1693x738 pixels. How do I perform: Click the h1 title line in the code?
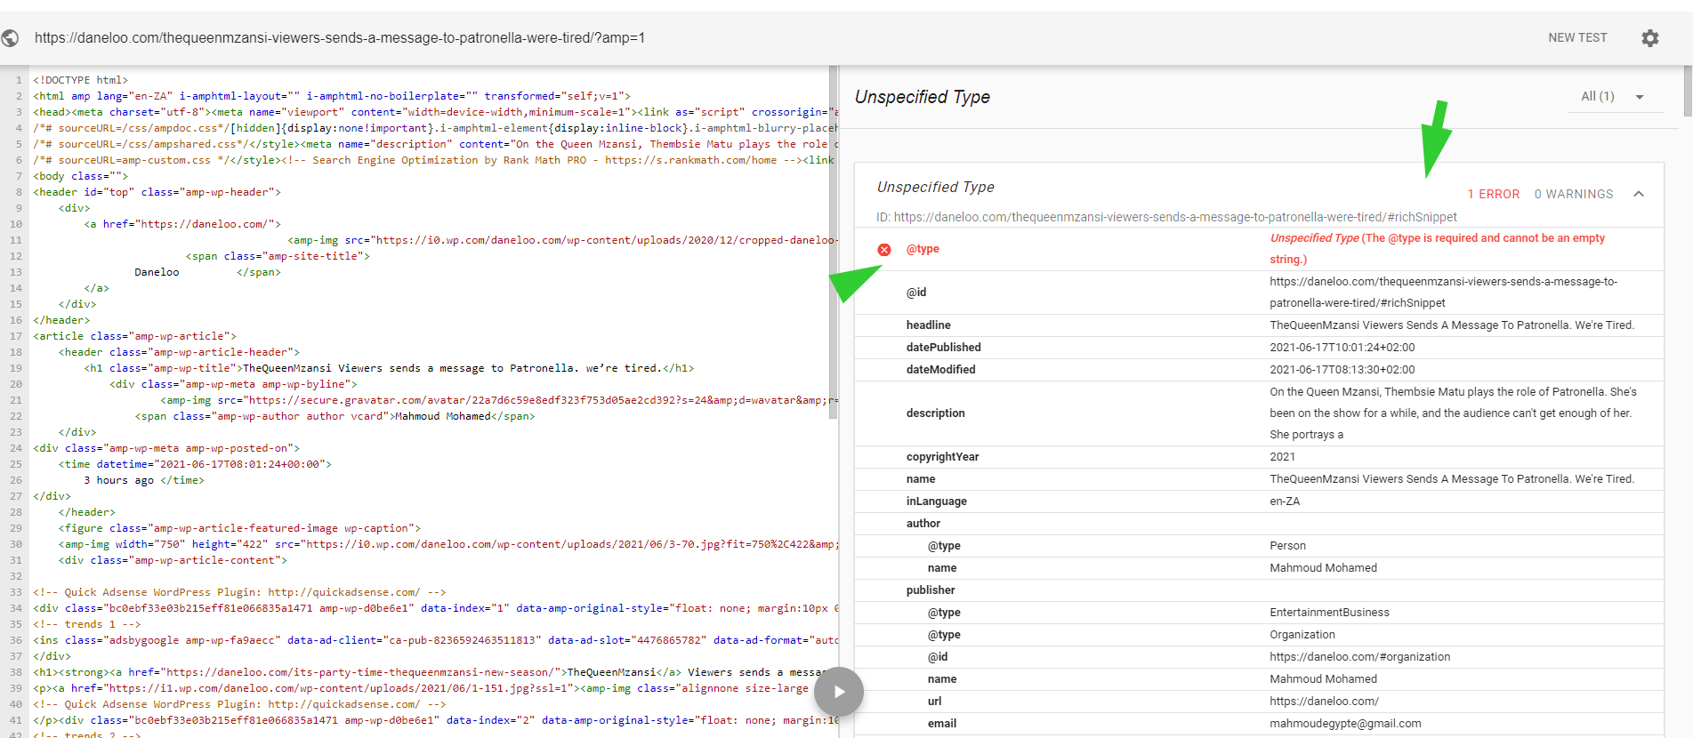point(388,368)
